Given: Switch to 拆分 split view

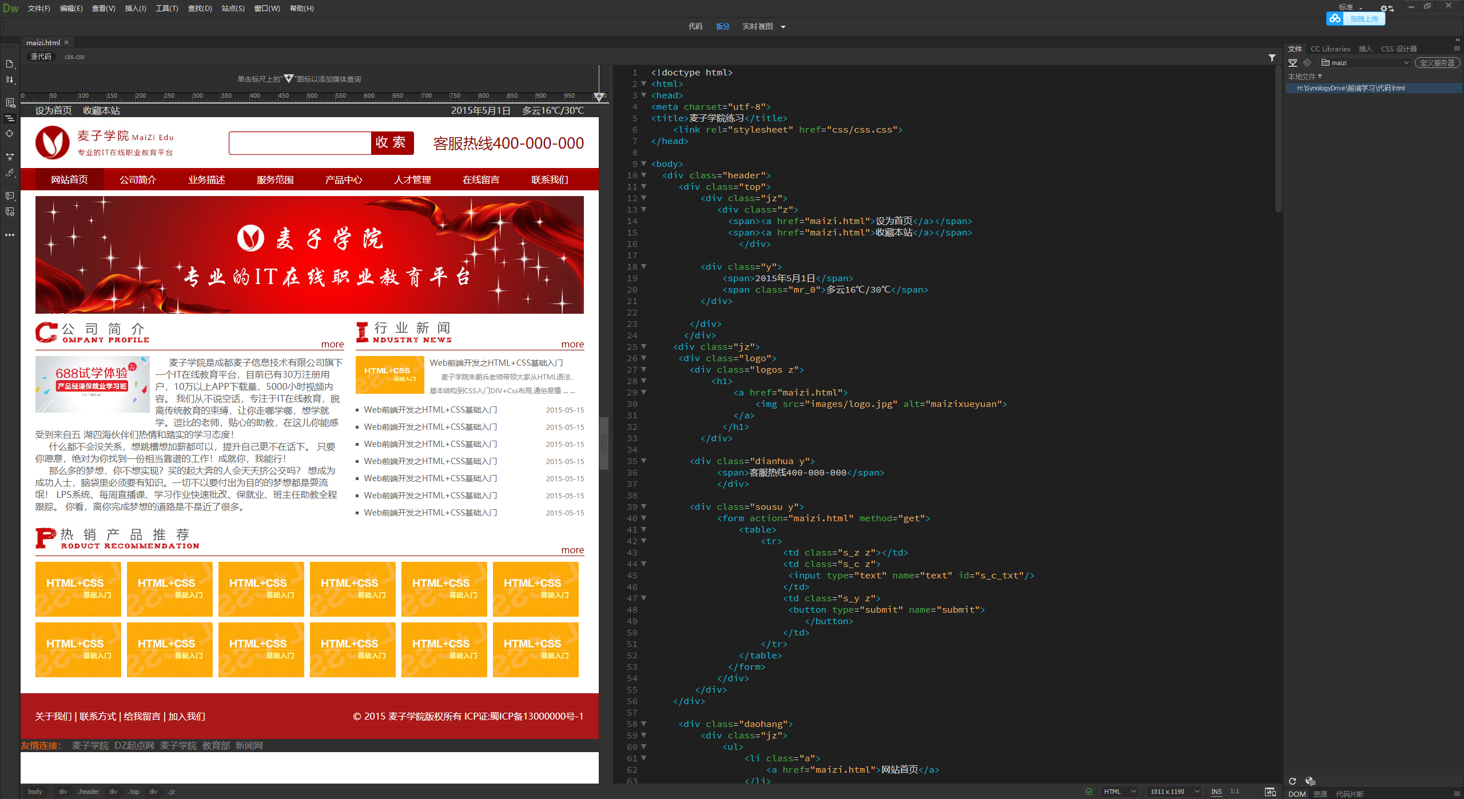Looking at the screenshot, I should click(x=723, y=26).
